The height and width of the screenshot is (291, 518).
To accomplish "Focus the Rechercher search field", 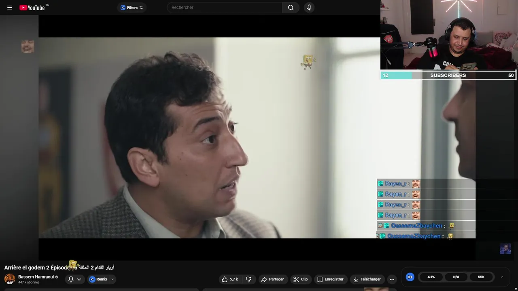I will [x=225, y=8].
